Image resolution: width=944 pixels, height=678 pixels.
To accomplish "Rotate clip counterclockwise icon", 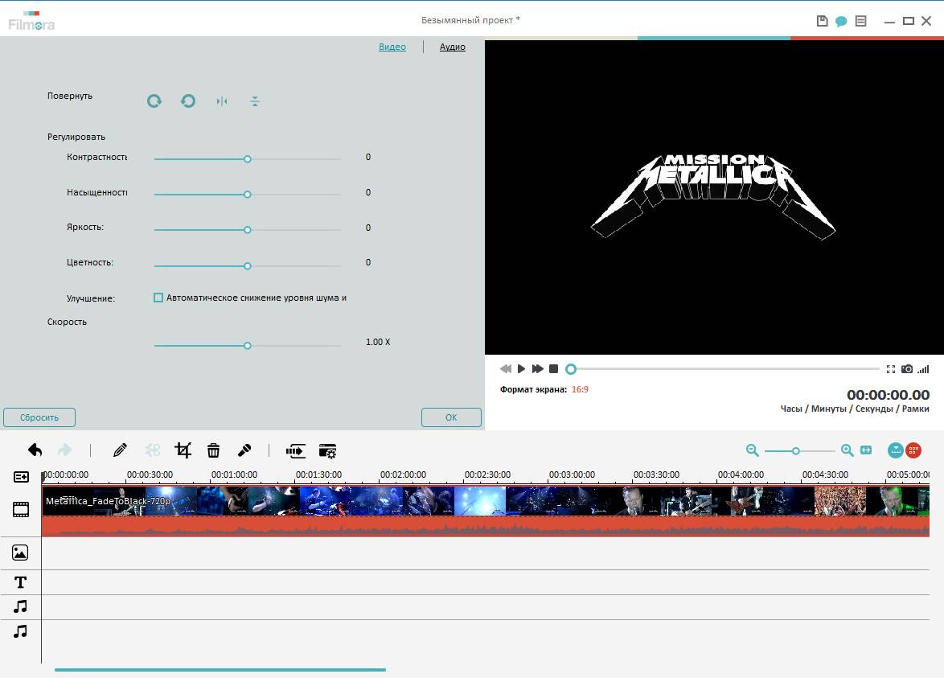I will tap(188, 101).
